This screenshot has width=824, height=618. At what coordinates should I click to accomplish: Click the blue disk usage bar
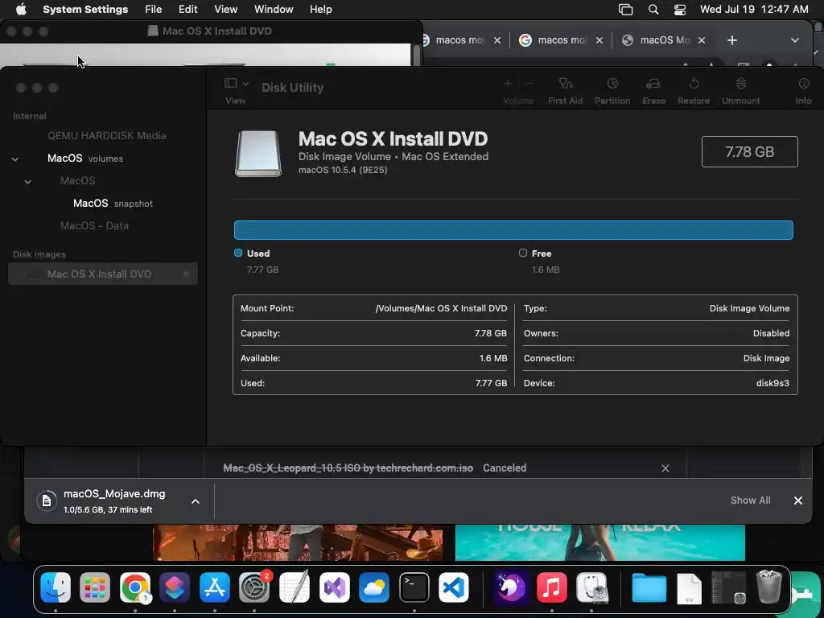point(513,230)
